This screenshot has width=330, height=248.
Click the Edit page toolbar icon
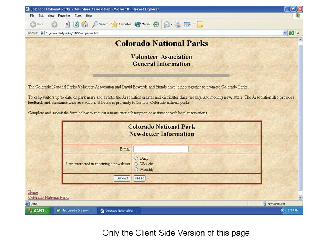(x=187, y=24)
